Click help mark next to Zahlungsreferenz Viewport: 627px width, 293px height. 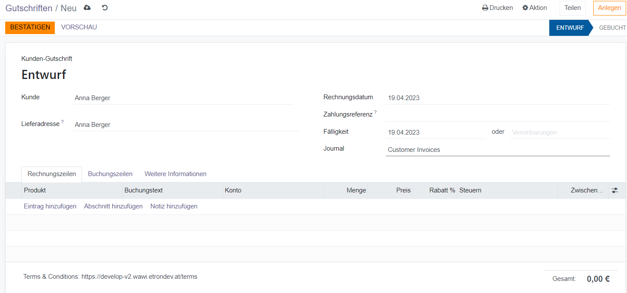point(375,112)
